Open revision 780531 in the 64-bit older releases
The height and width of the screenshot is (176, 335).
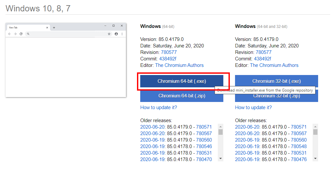tap(204, 153)
